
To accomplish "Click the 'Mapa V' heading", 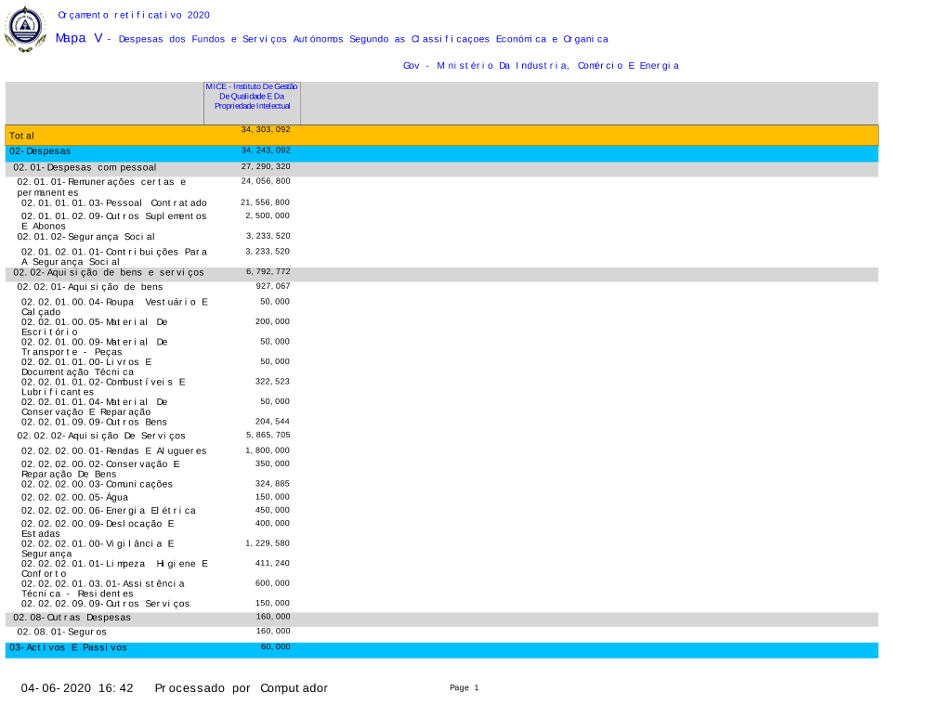I will (x=79, y=38).
